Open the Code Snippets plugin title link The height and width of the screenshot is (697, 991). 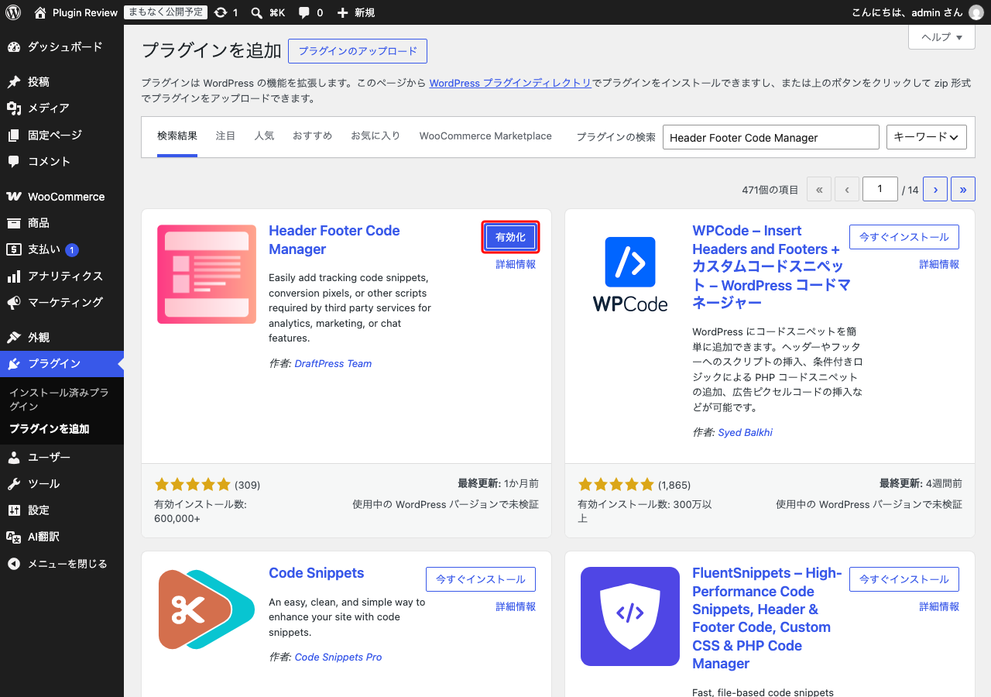[x=317, y=573]
